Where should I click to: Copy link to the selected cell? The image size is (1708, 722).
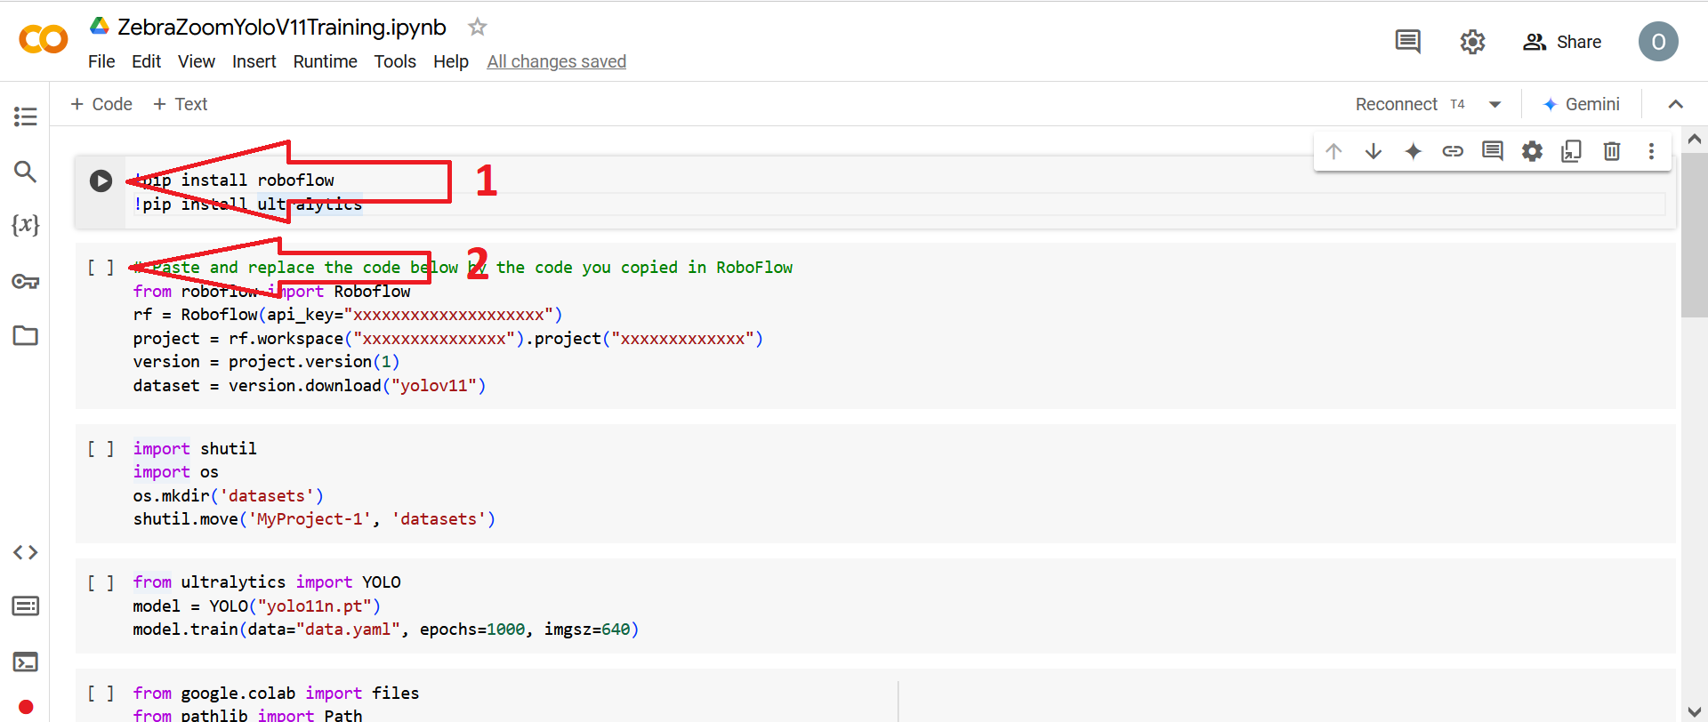[1453, 151]
